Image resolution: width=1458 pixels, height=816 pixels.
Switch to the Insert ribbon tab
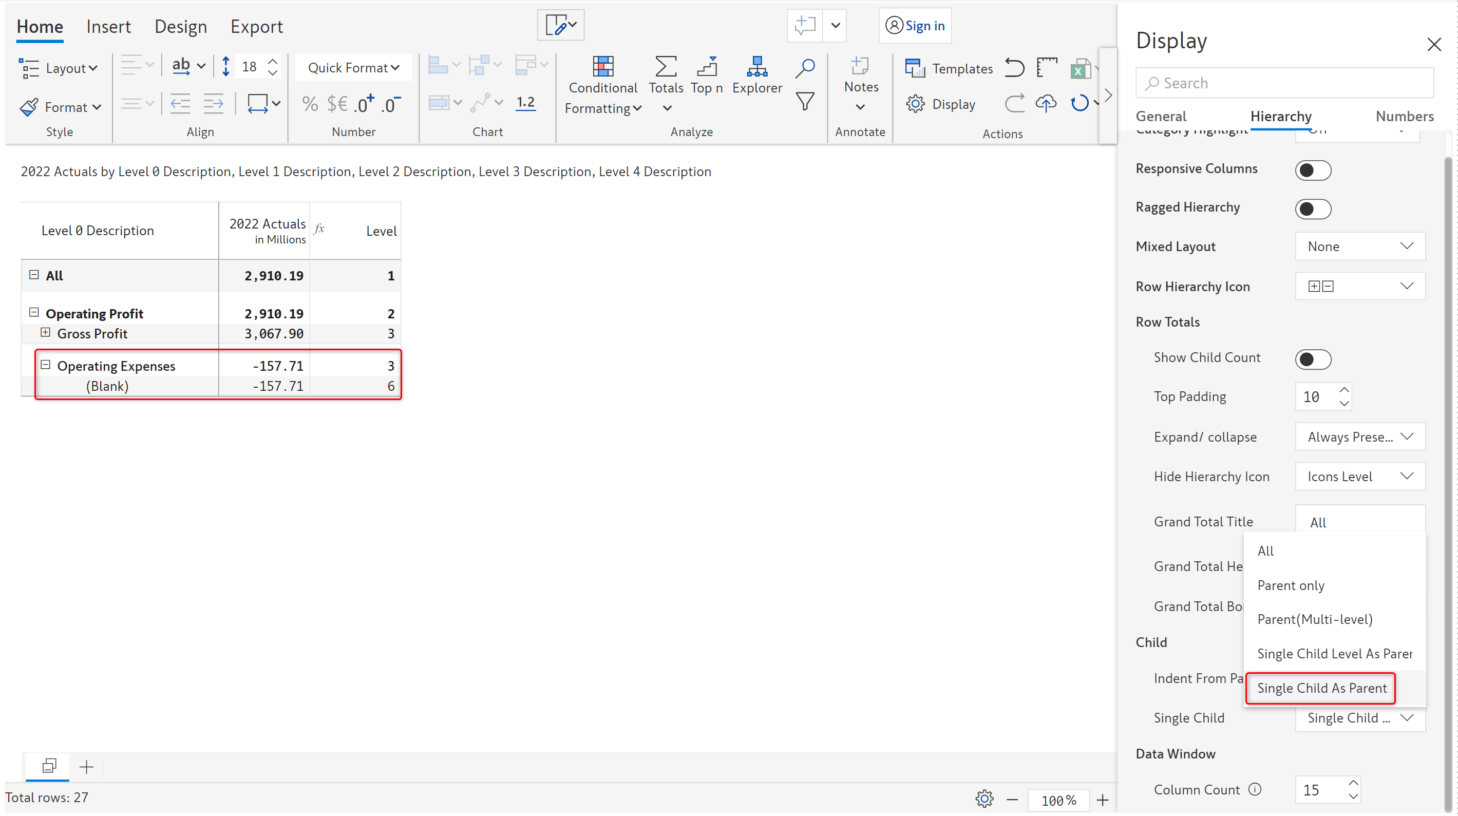coord(108,26)
